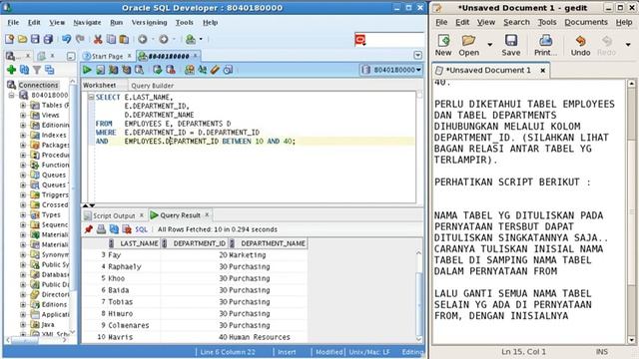Pin the query result with red pin icon

[89, 229]
